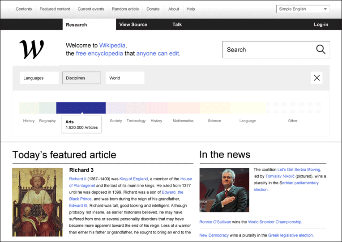Open the Richard II painting thumbnail
342x242 pixels.
click(x=37, y=202)
